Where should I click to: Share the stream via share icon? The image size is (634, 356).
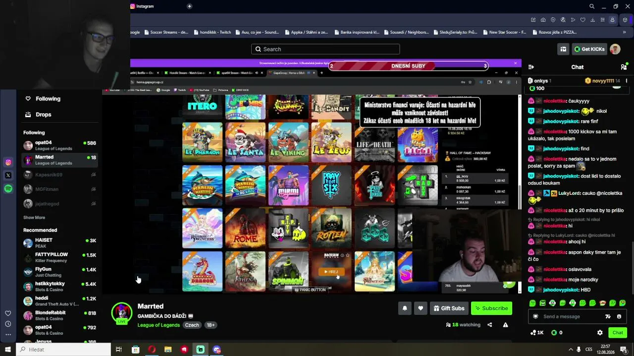click(490, 325)
